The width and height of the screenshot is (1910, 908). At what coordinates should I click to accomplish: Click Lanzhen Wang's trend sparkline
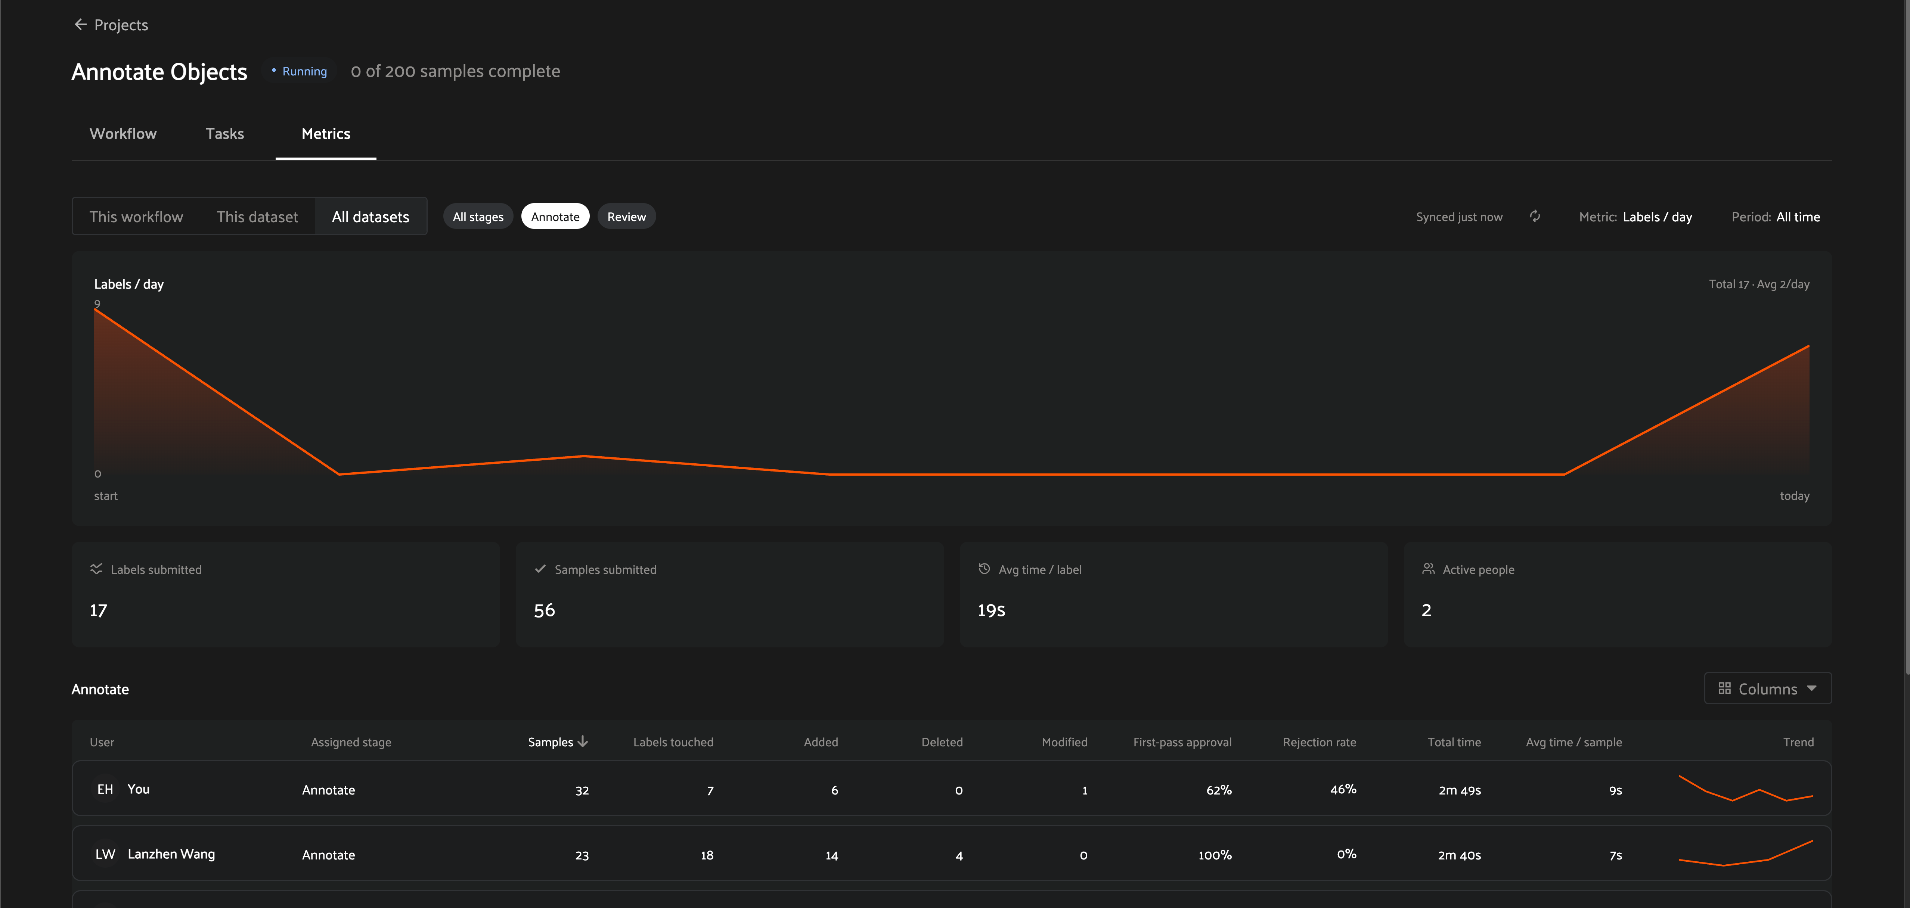pyautogui.click(x=1746, y=853)
